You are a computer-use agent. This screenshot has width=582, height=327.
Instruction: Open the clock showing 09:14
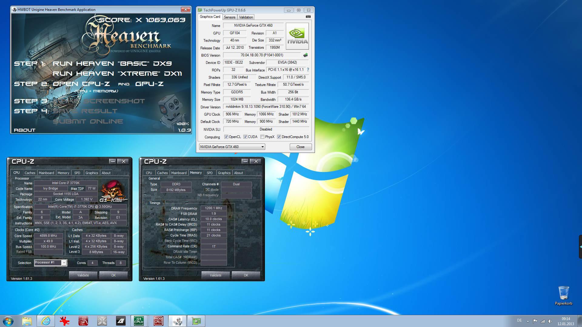tap(566, 321)
